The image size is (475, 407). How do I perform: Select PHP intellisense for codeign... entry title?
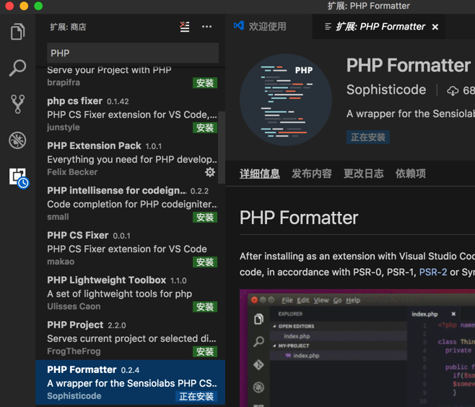[x=117, y=190]
